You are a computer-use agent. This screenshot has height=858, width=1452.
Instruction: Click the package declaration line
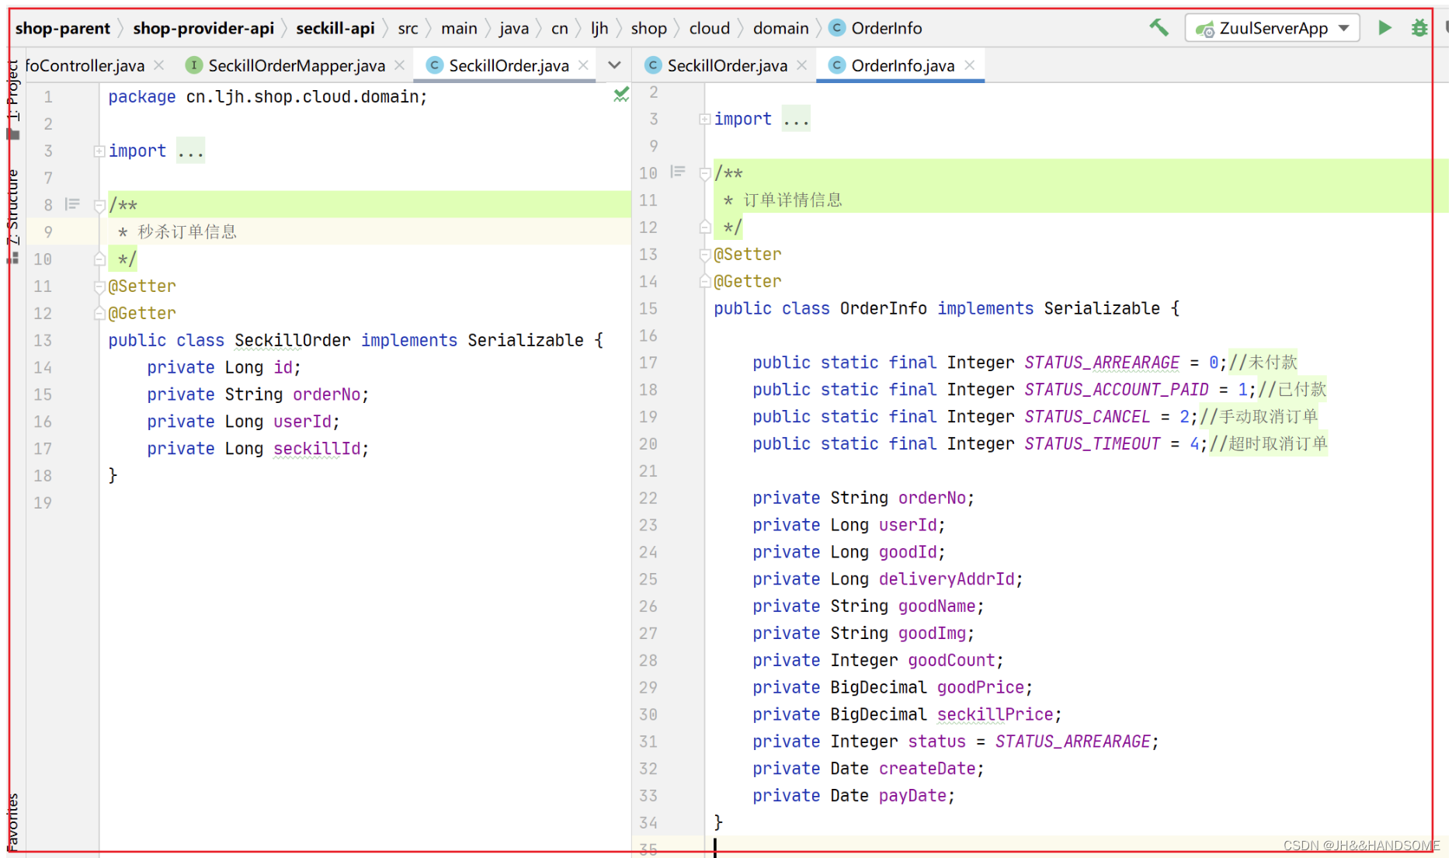point(268,97)
